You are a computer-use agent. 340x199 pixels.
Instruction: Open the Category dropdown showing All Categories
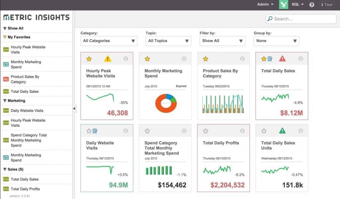(x=109, y=41)
